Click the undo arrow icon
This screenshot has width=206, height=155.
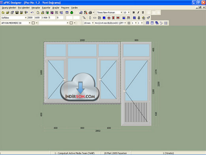tap(32, 13)
